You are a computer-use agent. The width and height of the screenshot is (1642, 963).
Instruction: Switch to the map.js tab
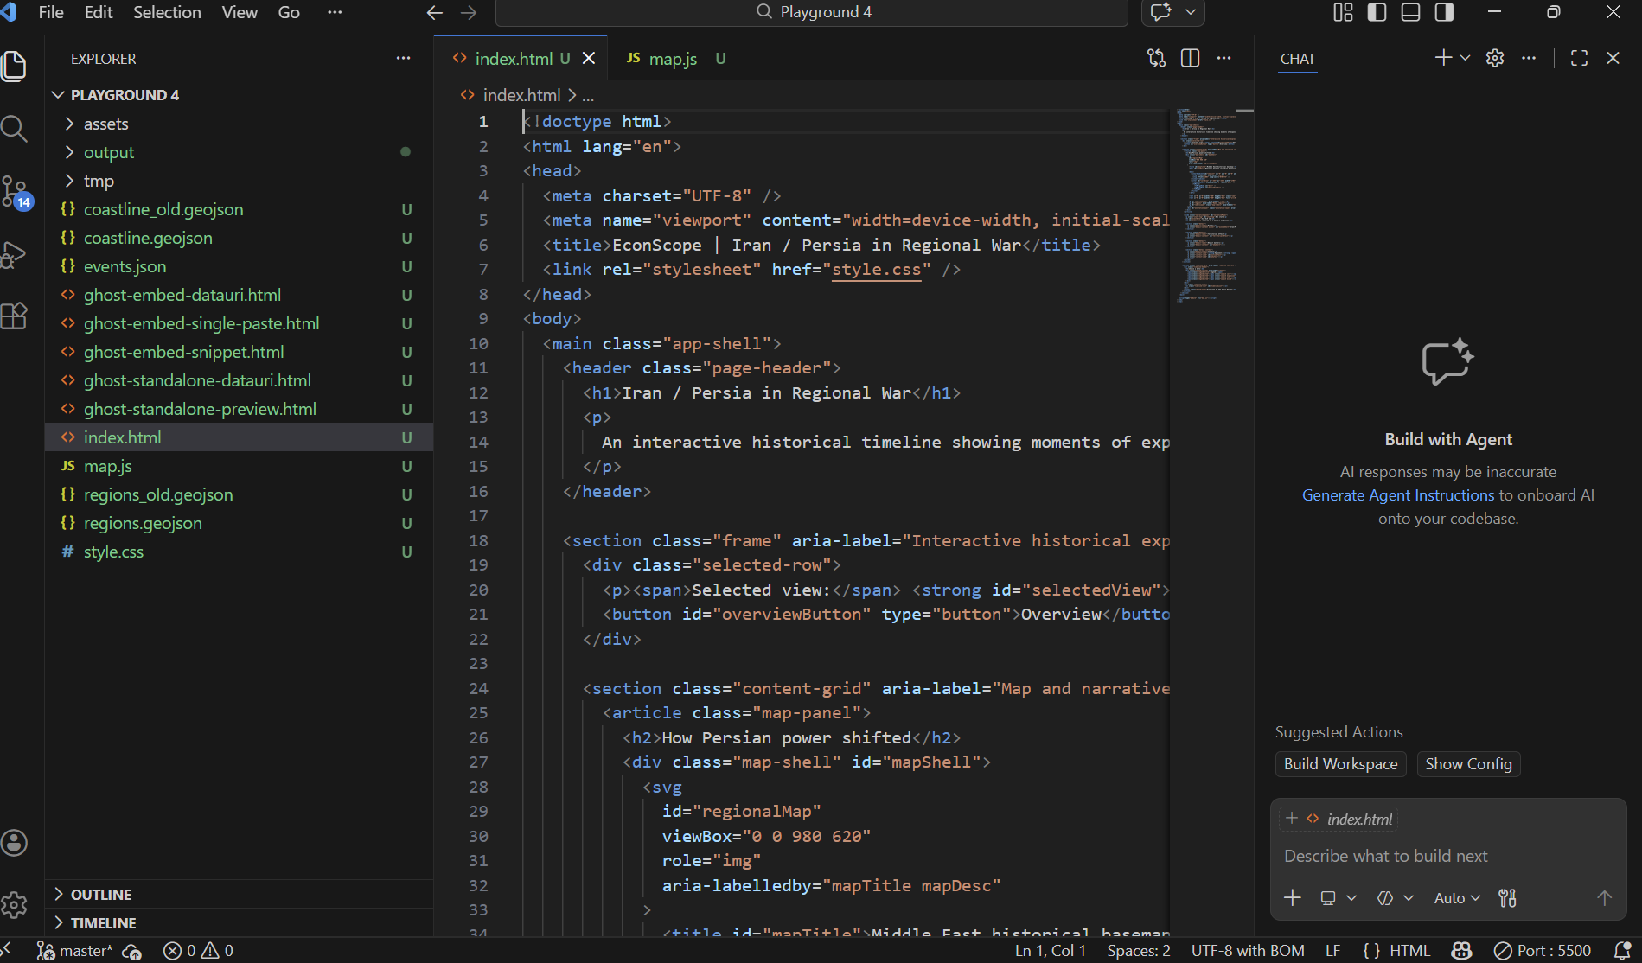[673, 59]
